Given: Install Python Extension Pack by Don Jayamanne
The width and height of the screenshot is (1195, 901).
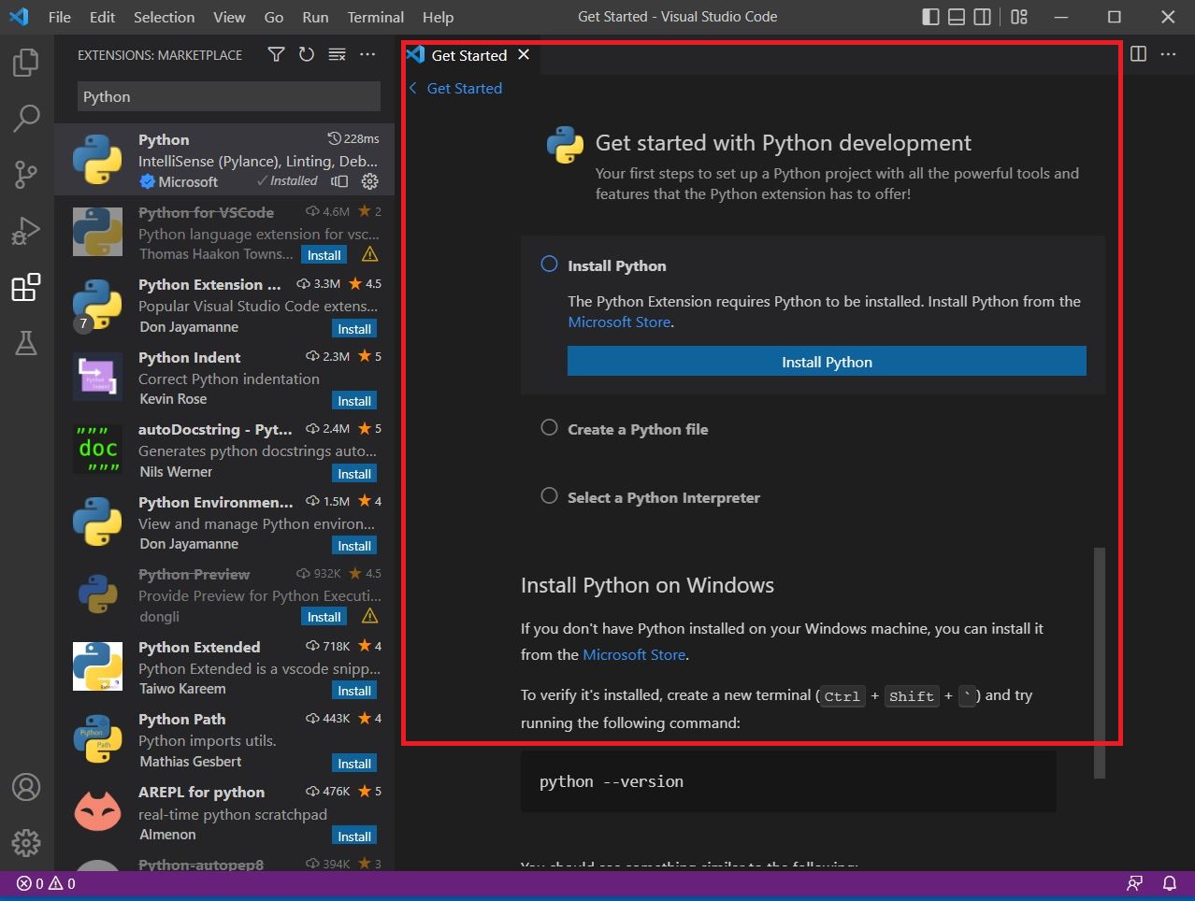Looking at the screenshot, I should (x=354, y=329).
